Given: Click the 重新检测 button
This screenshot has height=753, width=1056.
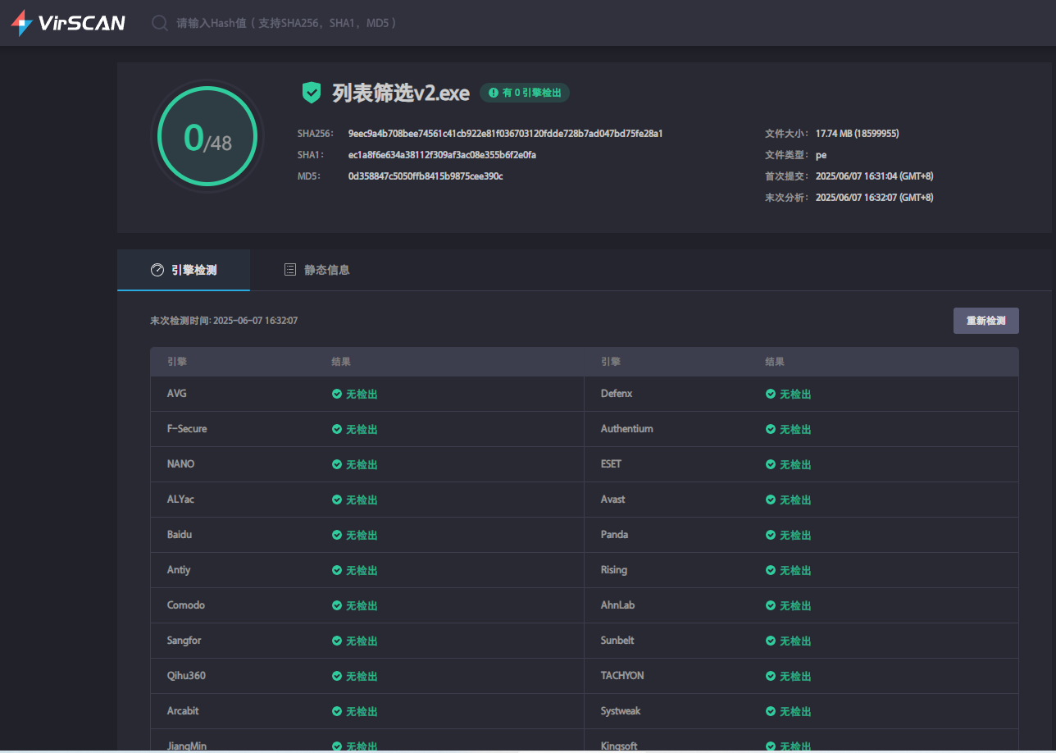Looking at the screenshot, I should click(986, 321).
